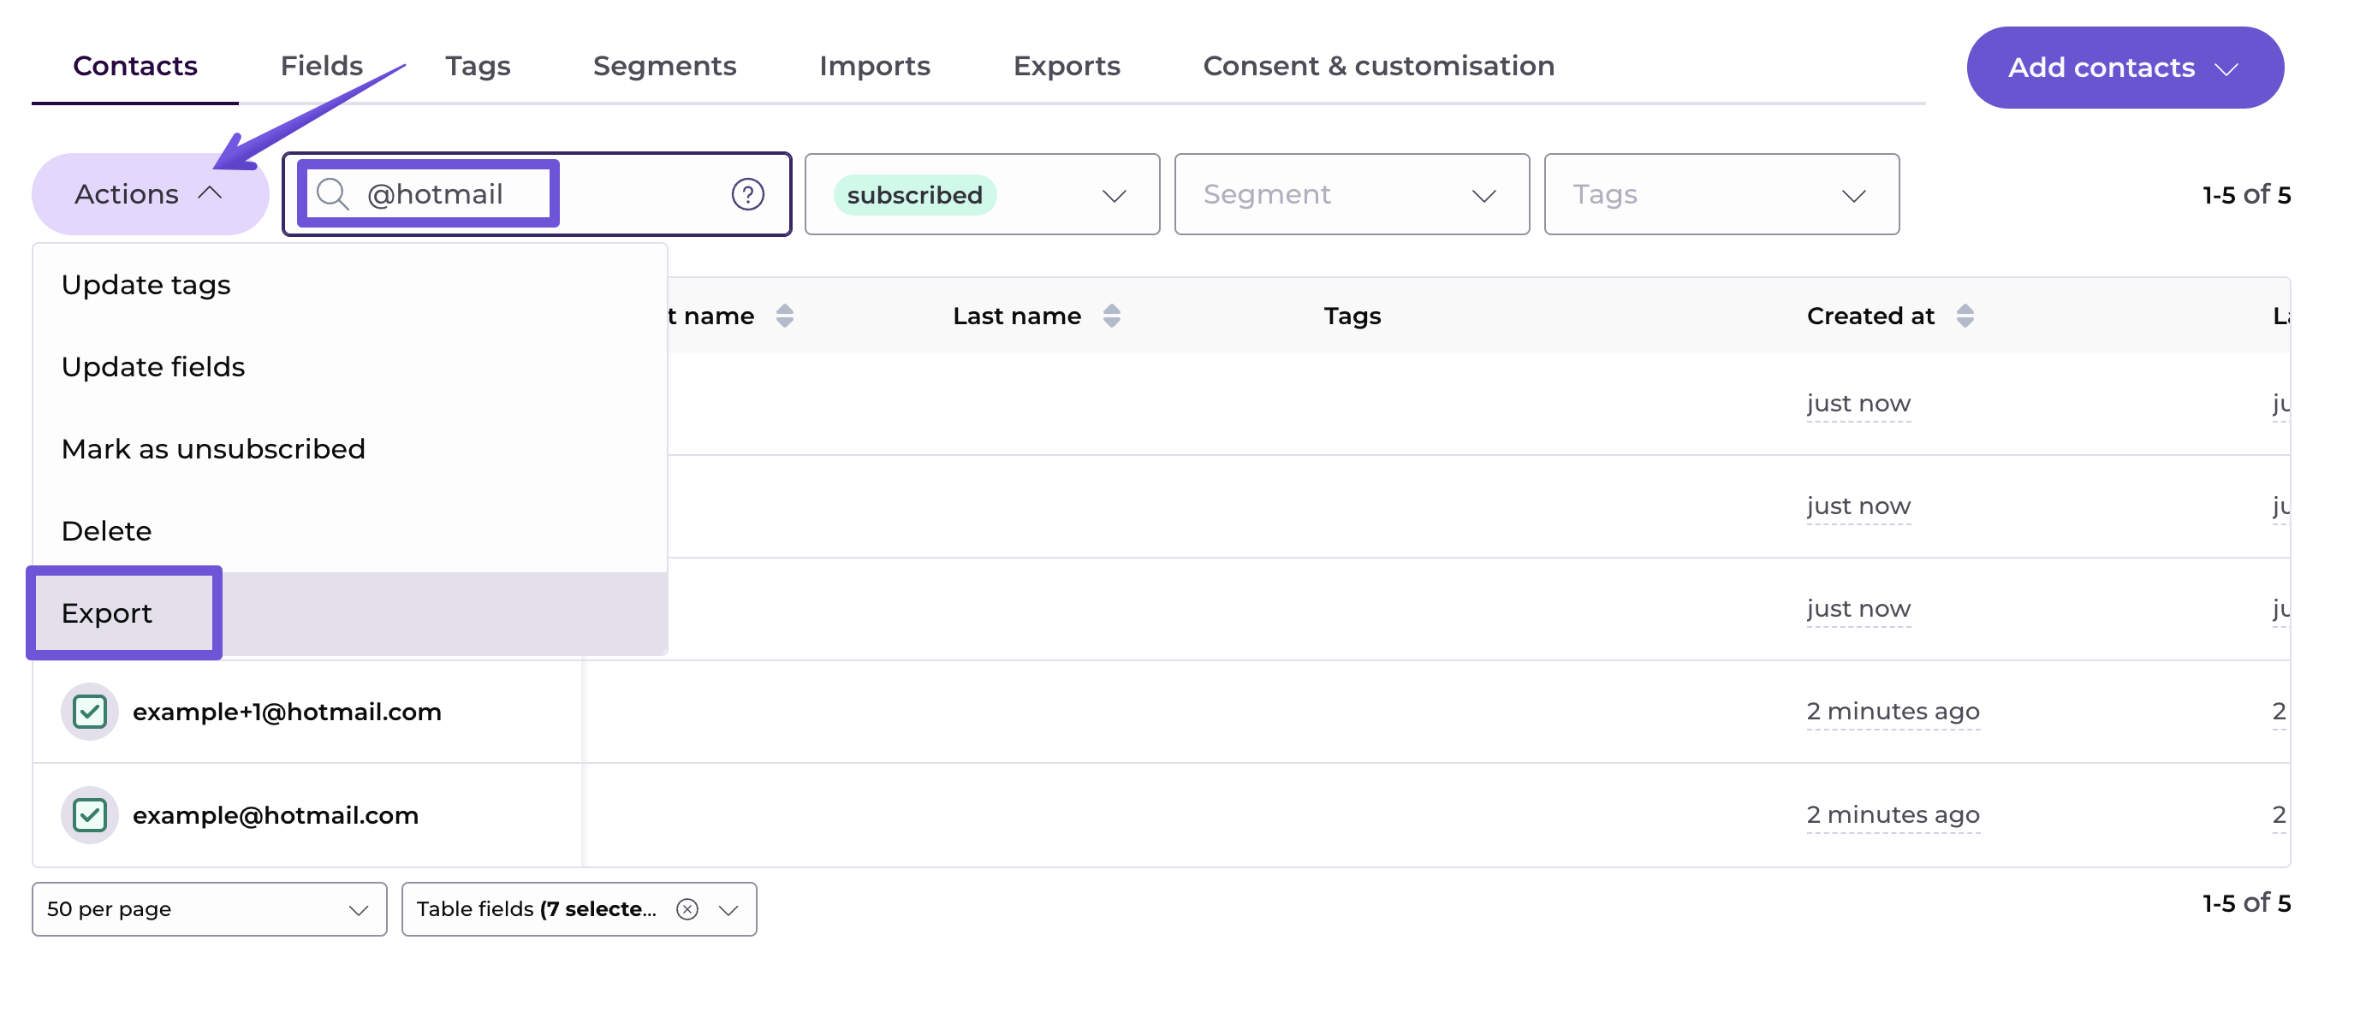This screenshot has height=1023, width=2366.
Task: Sort by first name column arrows
Action: [x=784, y=316]
